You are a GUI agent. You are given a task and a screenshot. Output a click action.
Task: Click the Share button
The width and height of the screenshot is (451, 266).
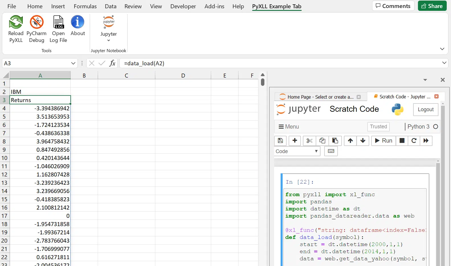(x=432, y=6)
